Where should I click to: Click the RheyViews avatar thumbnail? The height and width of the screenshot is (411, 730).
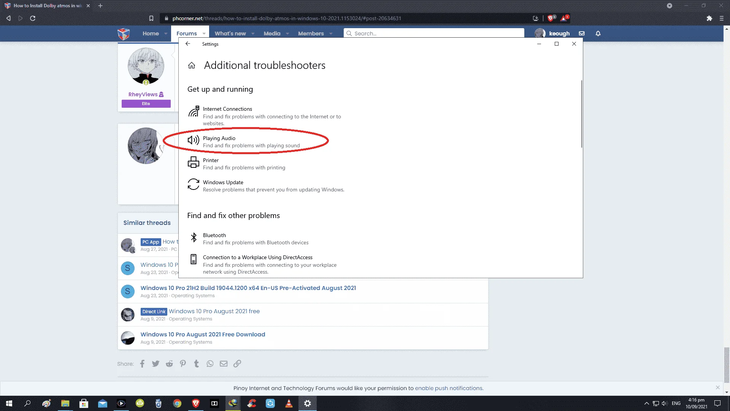[146, 66]
